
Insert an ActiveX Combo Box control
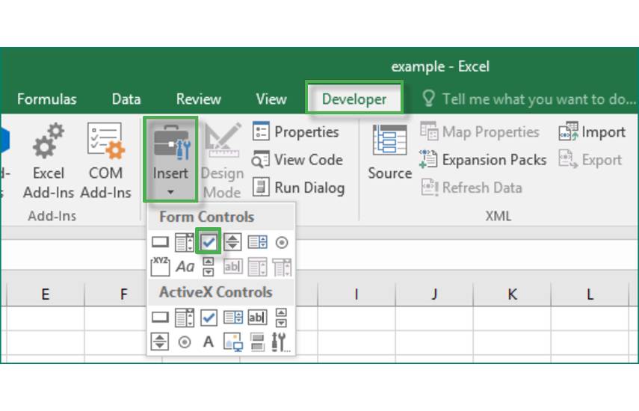click(185, 318)
